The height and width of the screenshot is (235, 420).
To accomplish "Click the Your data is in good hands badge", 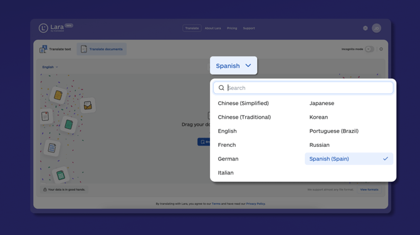I will coord(65,189).
